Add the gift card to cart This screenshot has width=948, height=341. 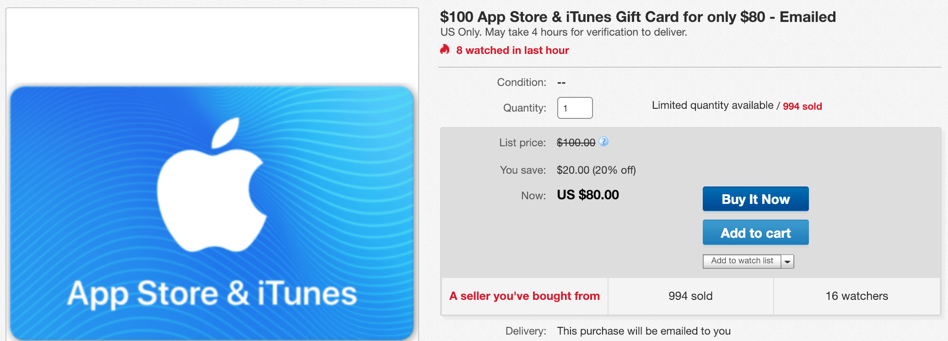pos(755,233)
